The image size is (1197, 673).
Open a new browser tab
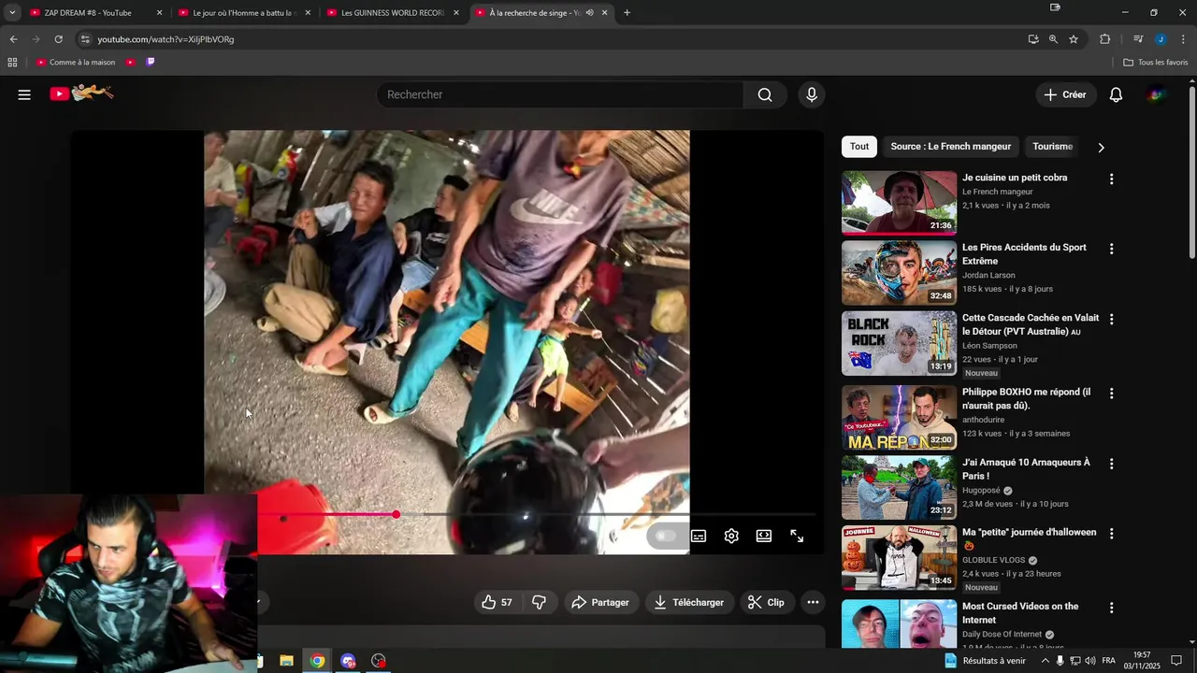click(627, 13)
